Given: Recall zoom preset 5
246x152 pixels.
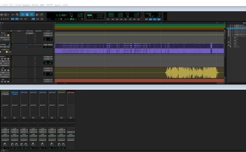Looking at the screenshot, I should coord(8,19).
